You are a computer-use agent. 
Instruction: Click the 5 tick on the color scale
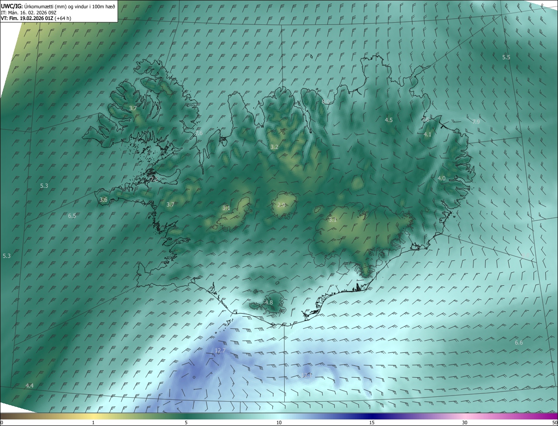tap(186, 423)
